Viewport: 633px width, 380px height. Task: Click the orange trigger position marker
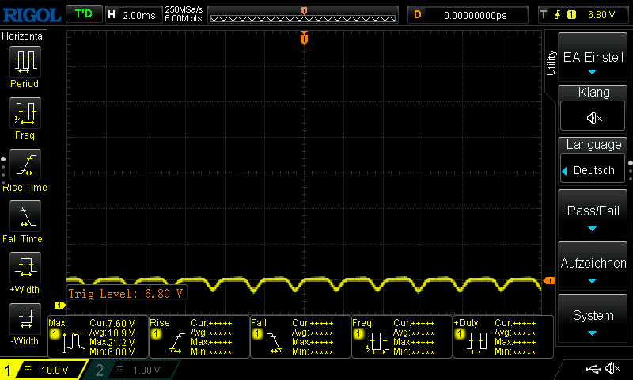[304, 38]
